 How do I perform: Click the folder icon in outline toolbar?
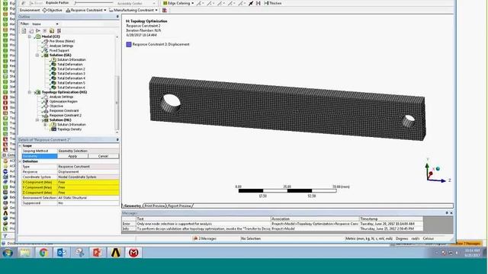click(52, 30)
